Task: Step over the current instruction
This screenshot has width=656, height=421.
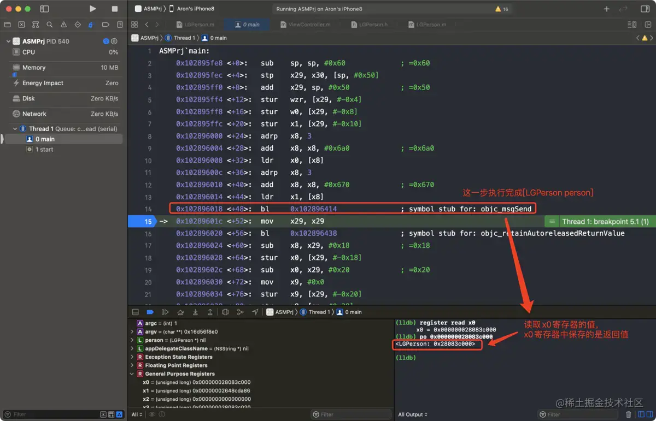Action: pos(180,312)
